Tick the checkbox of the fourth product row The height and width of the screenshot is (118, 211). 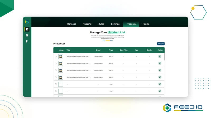56,77
